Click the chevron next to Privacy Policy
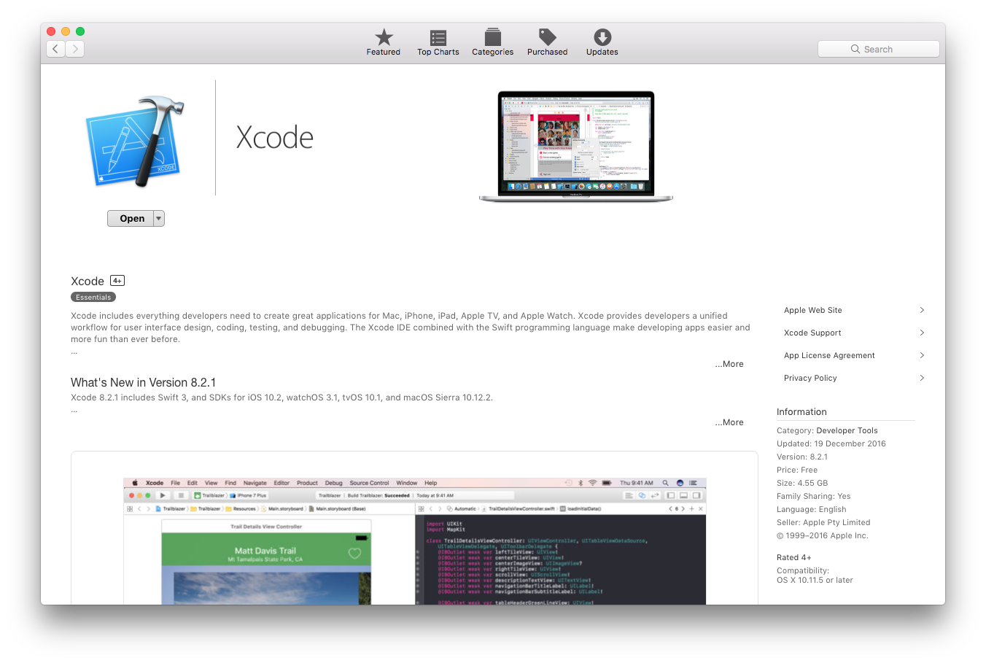986x663 pixels. coord(922,378)
